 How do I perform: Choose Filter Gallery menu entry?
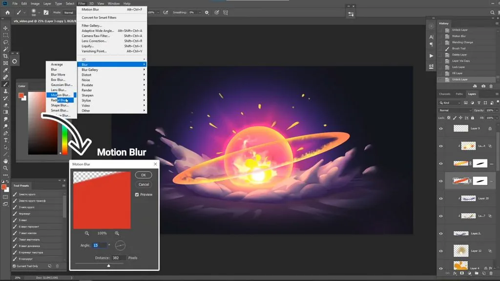(112, 25)
